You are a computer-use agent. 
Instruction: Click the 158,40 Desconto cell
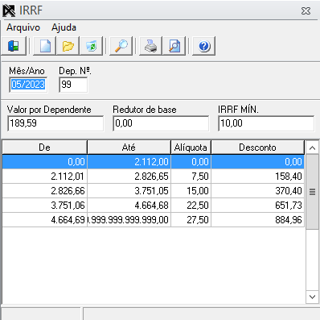(257, 177)
